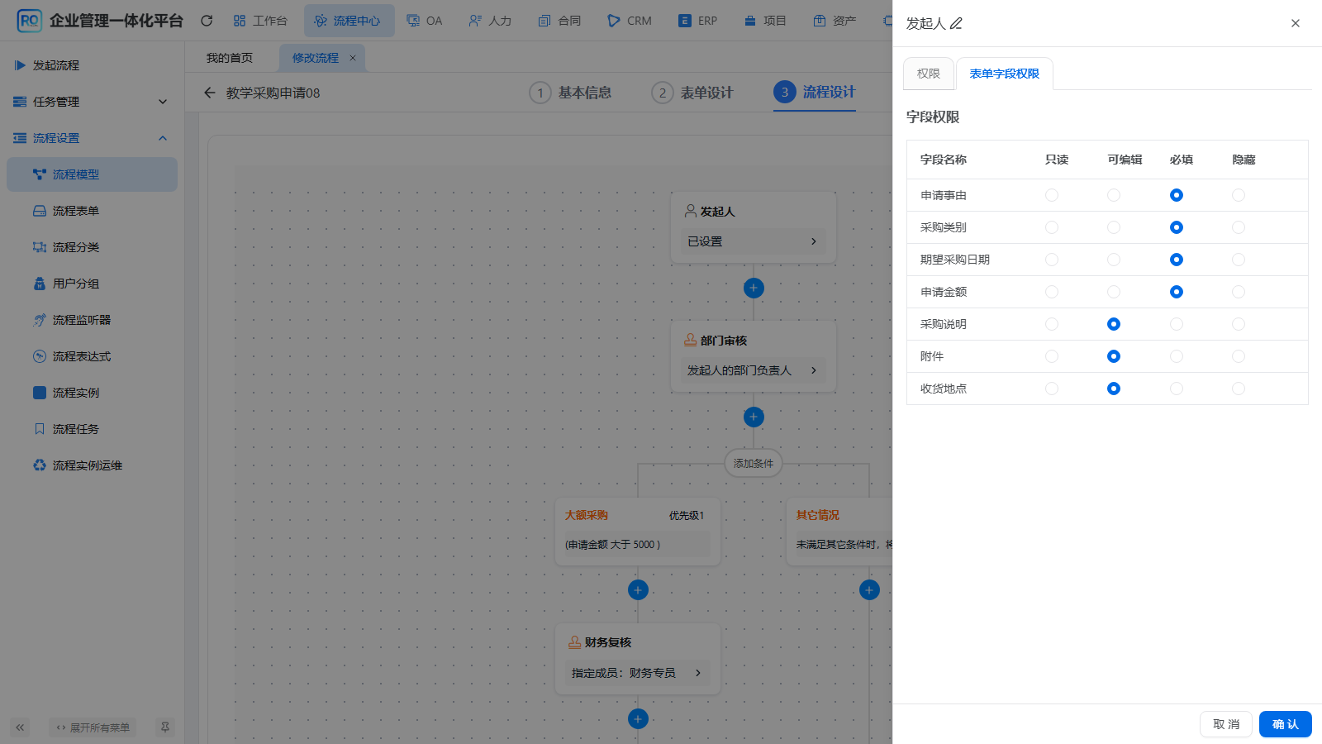Set 期望采购日期 field to 隐藏
This screenshot has width=1322, height=744.
click(1239, 260)
